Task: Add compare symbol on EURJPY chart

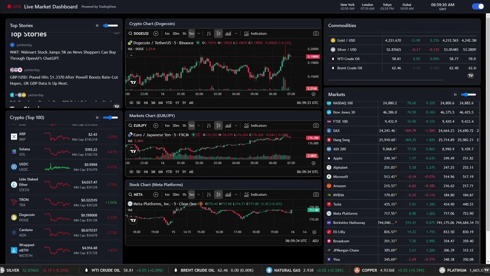Action: tap(156, 126)
